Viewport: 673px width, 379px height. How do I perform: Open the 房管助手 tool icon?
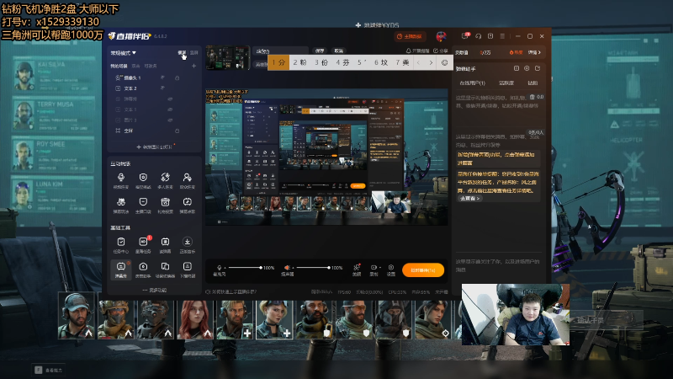coord(143,267)
